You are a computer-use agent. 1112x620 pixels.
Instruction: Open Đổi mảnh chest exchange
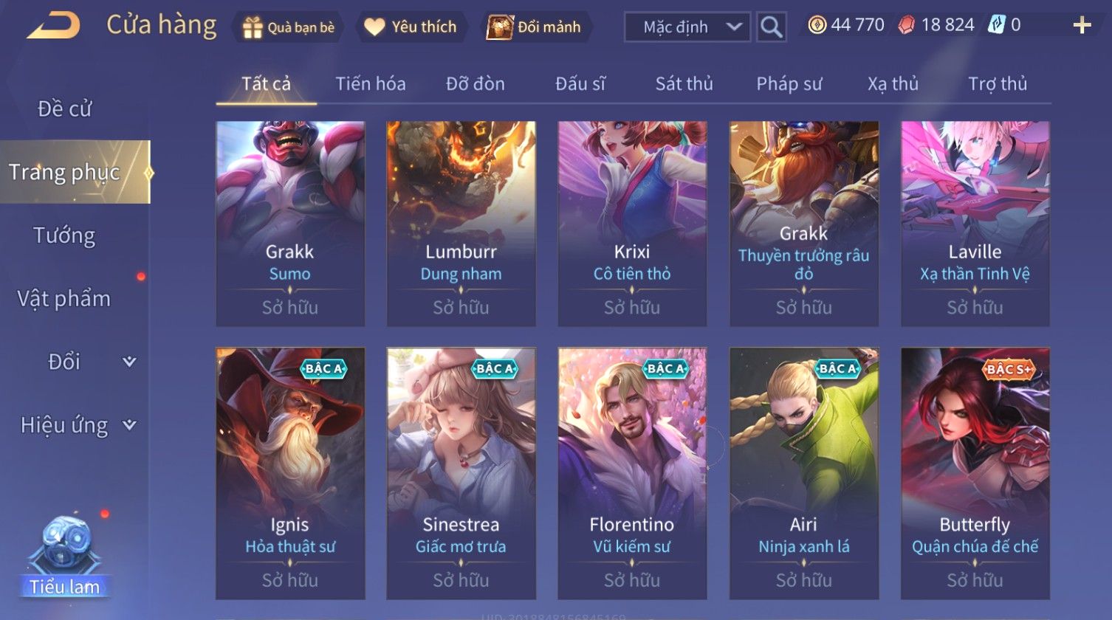tap(535, 27)
